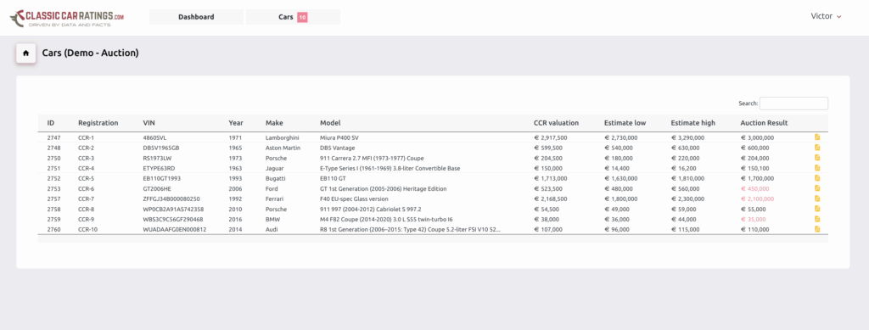
Task: Sort table by Year column header
Action: [236, 123]
